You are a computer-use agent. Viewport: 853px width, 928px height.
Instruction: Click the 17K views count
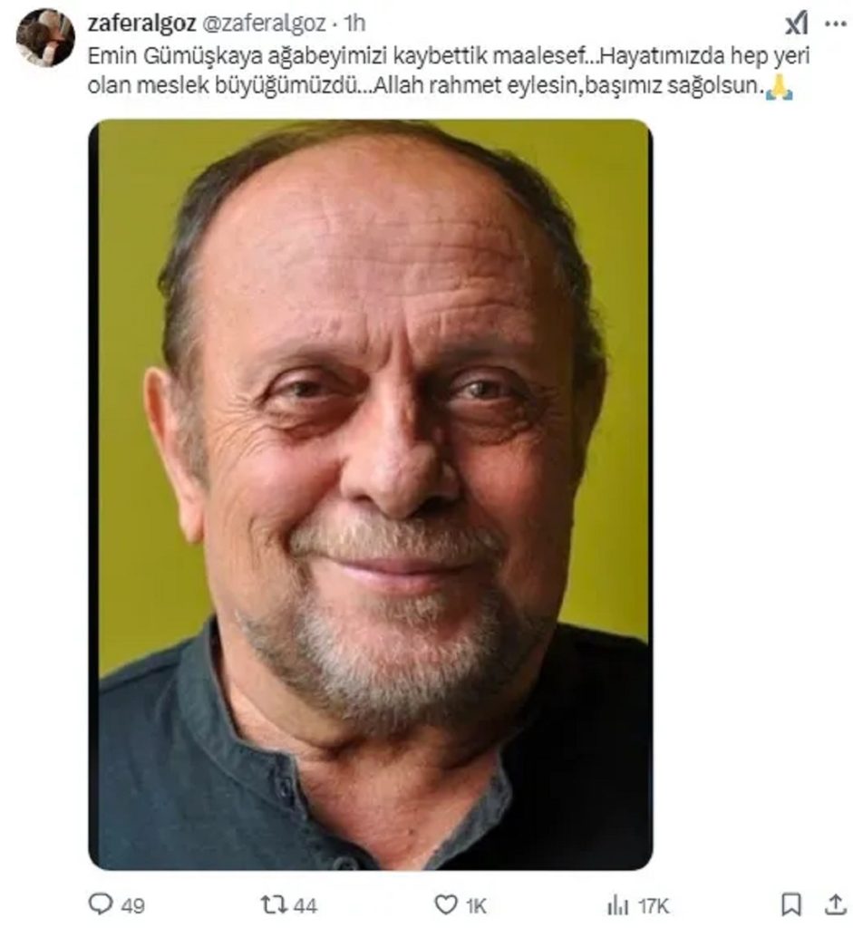pyautogui.click(x=653, y=905)
